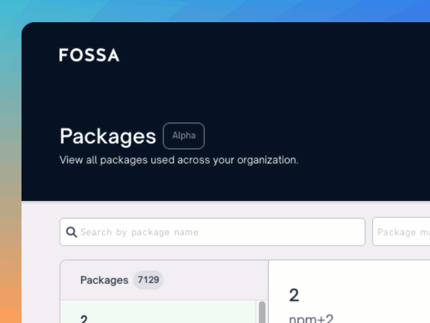Click the "Packages" label in list header

tap(103, 280)
